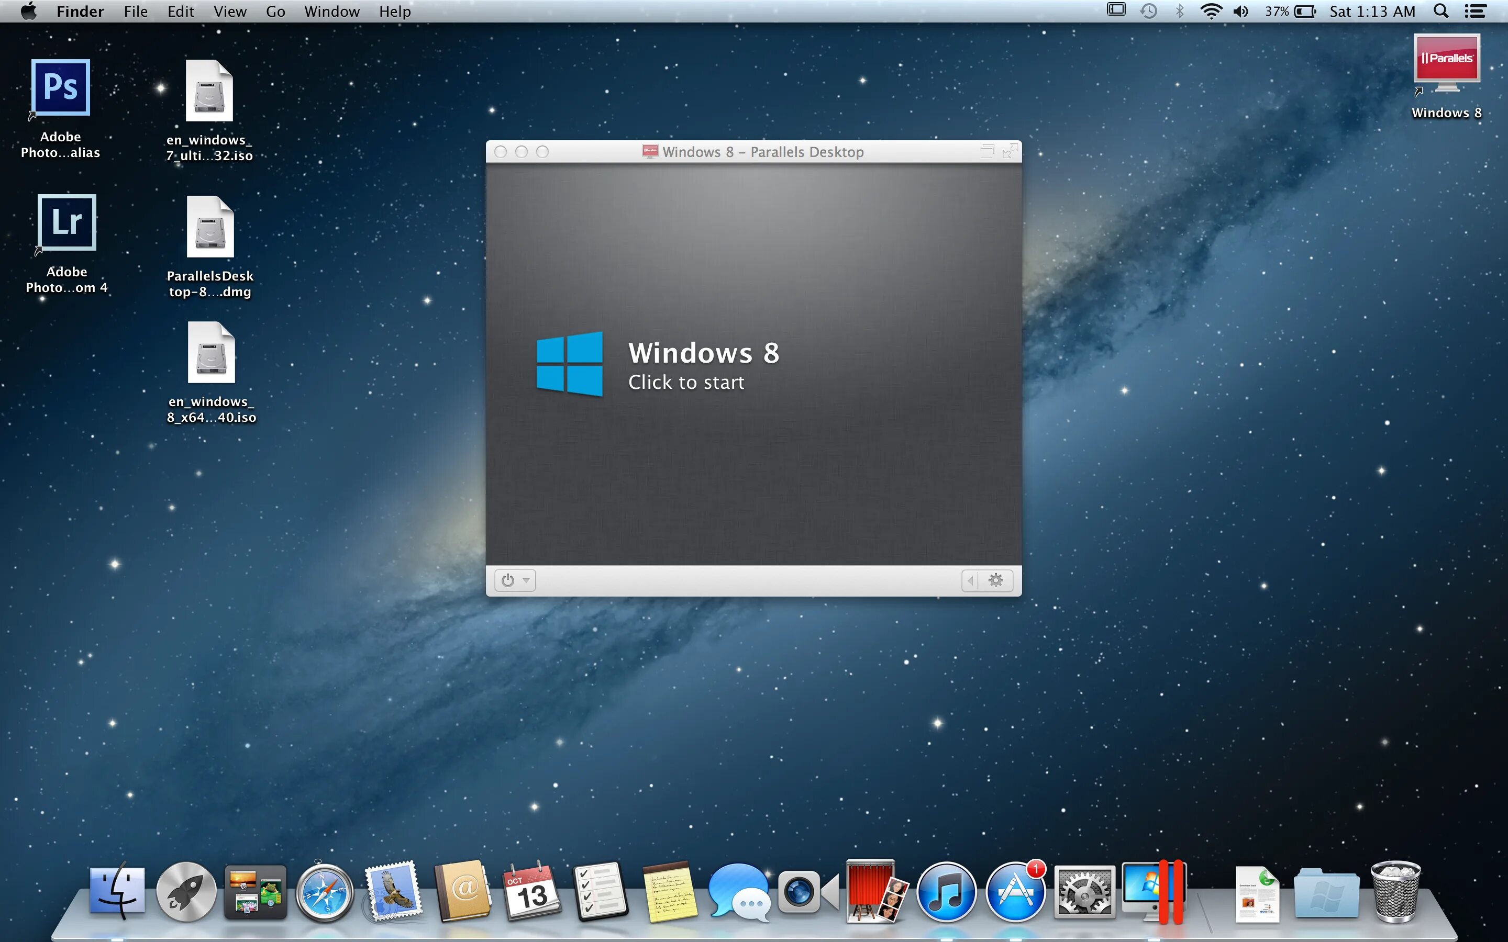Image resolution: width=1508 pixels, height=942 pixels.
Task: Open System Preferences from the Dock
Action: (1084, 892)
